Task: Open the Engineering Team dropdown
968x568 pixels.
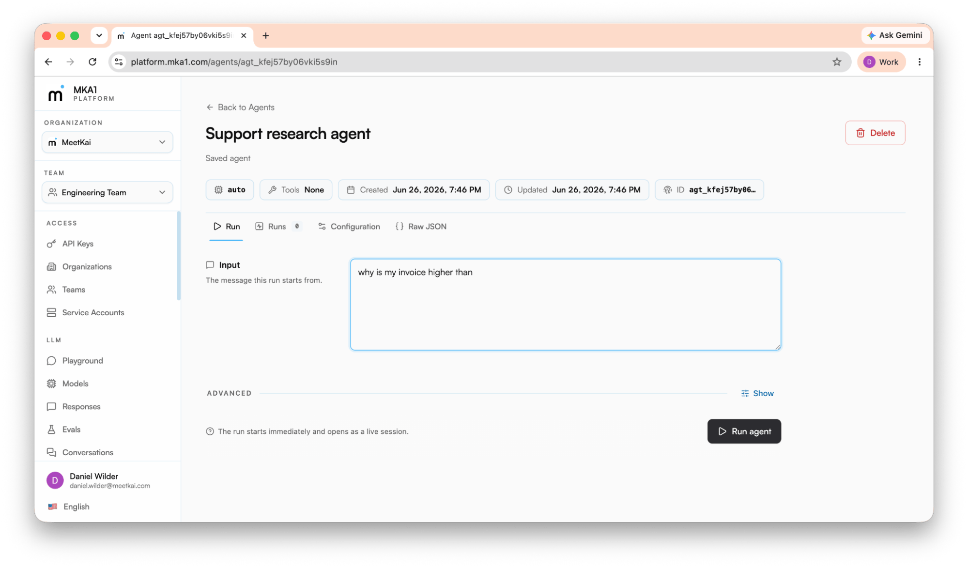Action: (108, 192)
